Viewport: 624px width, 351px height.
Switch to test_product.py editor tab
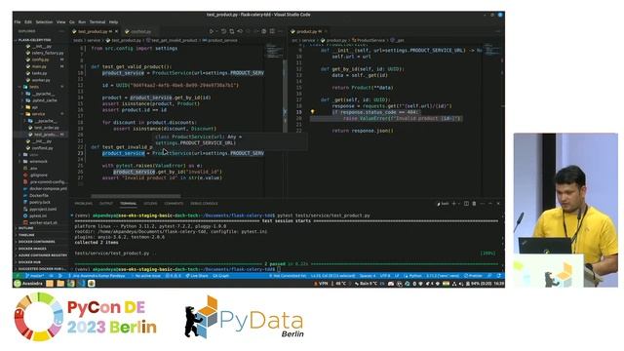(x=93, y=31)
